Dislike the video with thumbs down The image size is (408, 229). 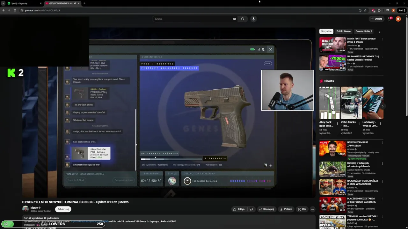coord(251,209)
